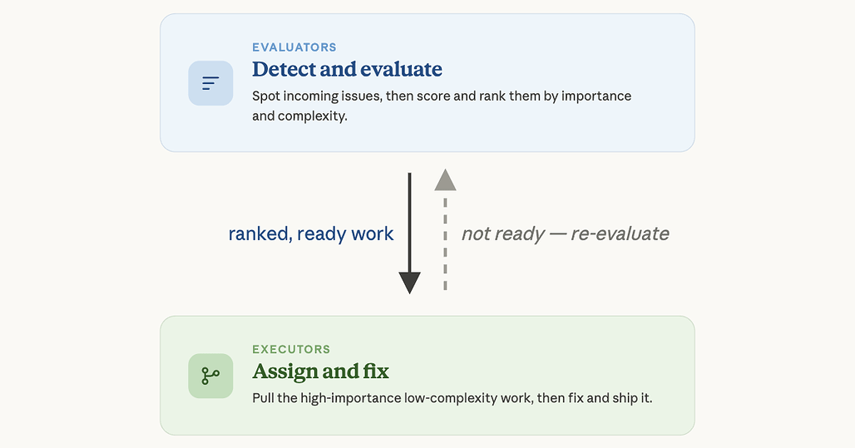The height and width of the screenshot is (448, 855).
Task: Click the 'Spot incoming issues' description text
Action: click(442, 106)
